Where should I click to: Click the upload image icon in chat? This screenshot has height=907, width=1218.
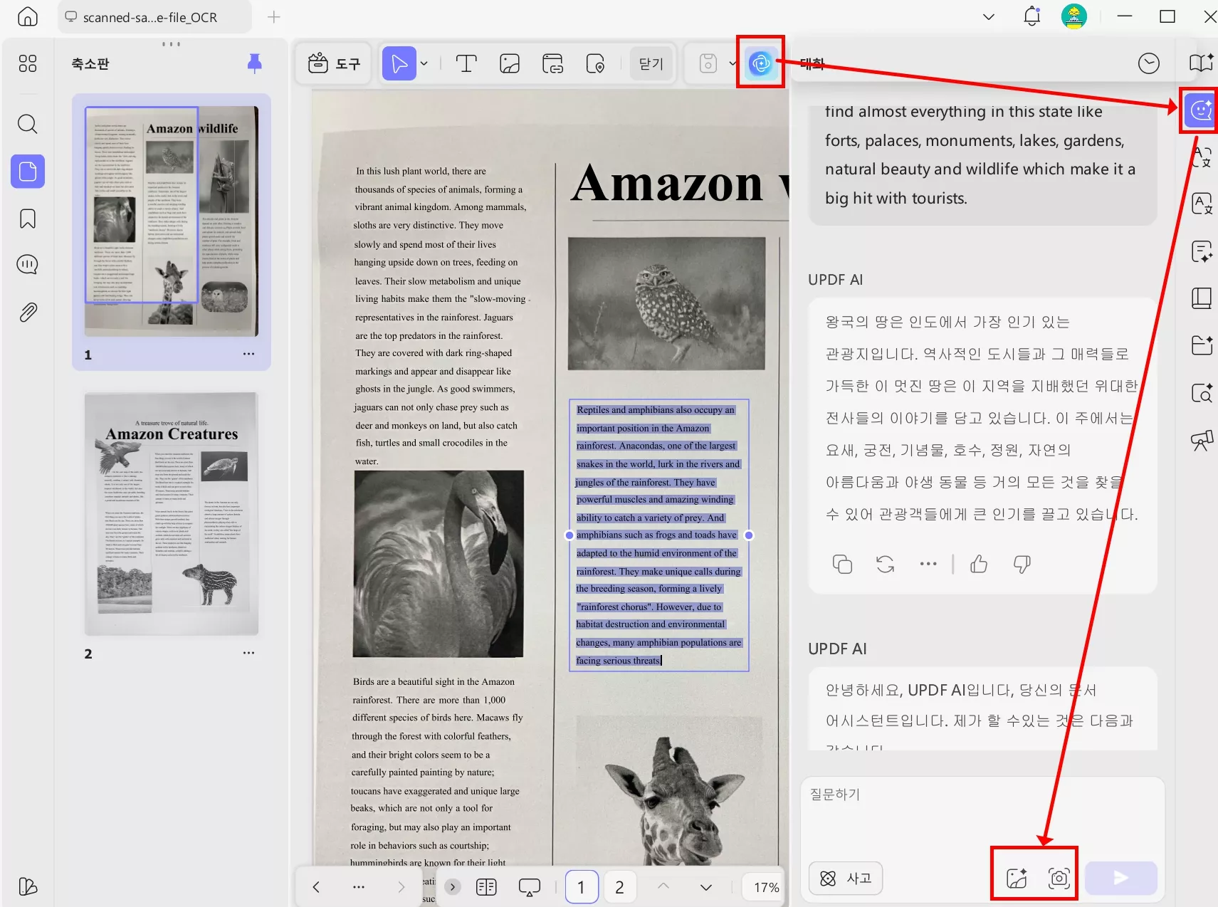point(1017,878)
